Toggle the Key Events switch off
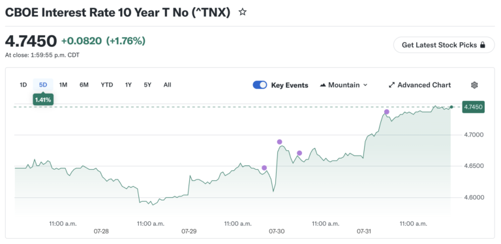 pyautogui.click(x=260, y=85)
